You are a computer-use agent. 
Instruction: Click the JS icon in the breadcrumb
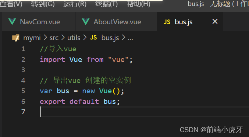coord(93,38)
